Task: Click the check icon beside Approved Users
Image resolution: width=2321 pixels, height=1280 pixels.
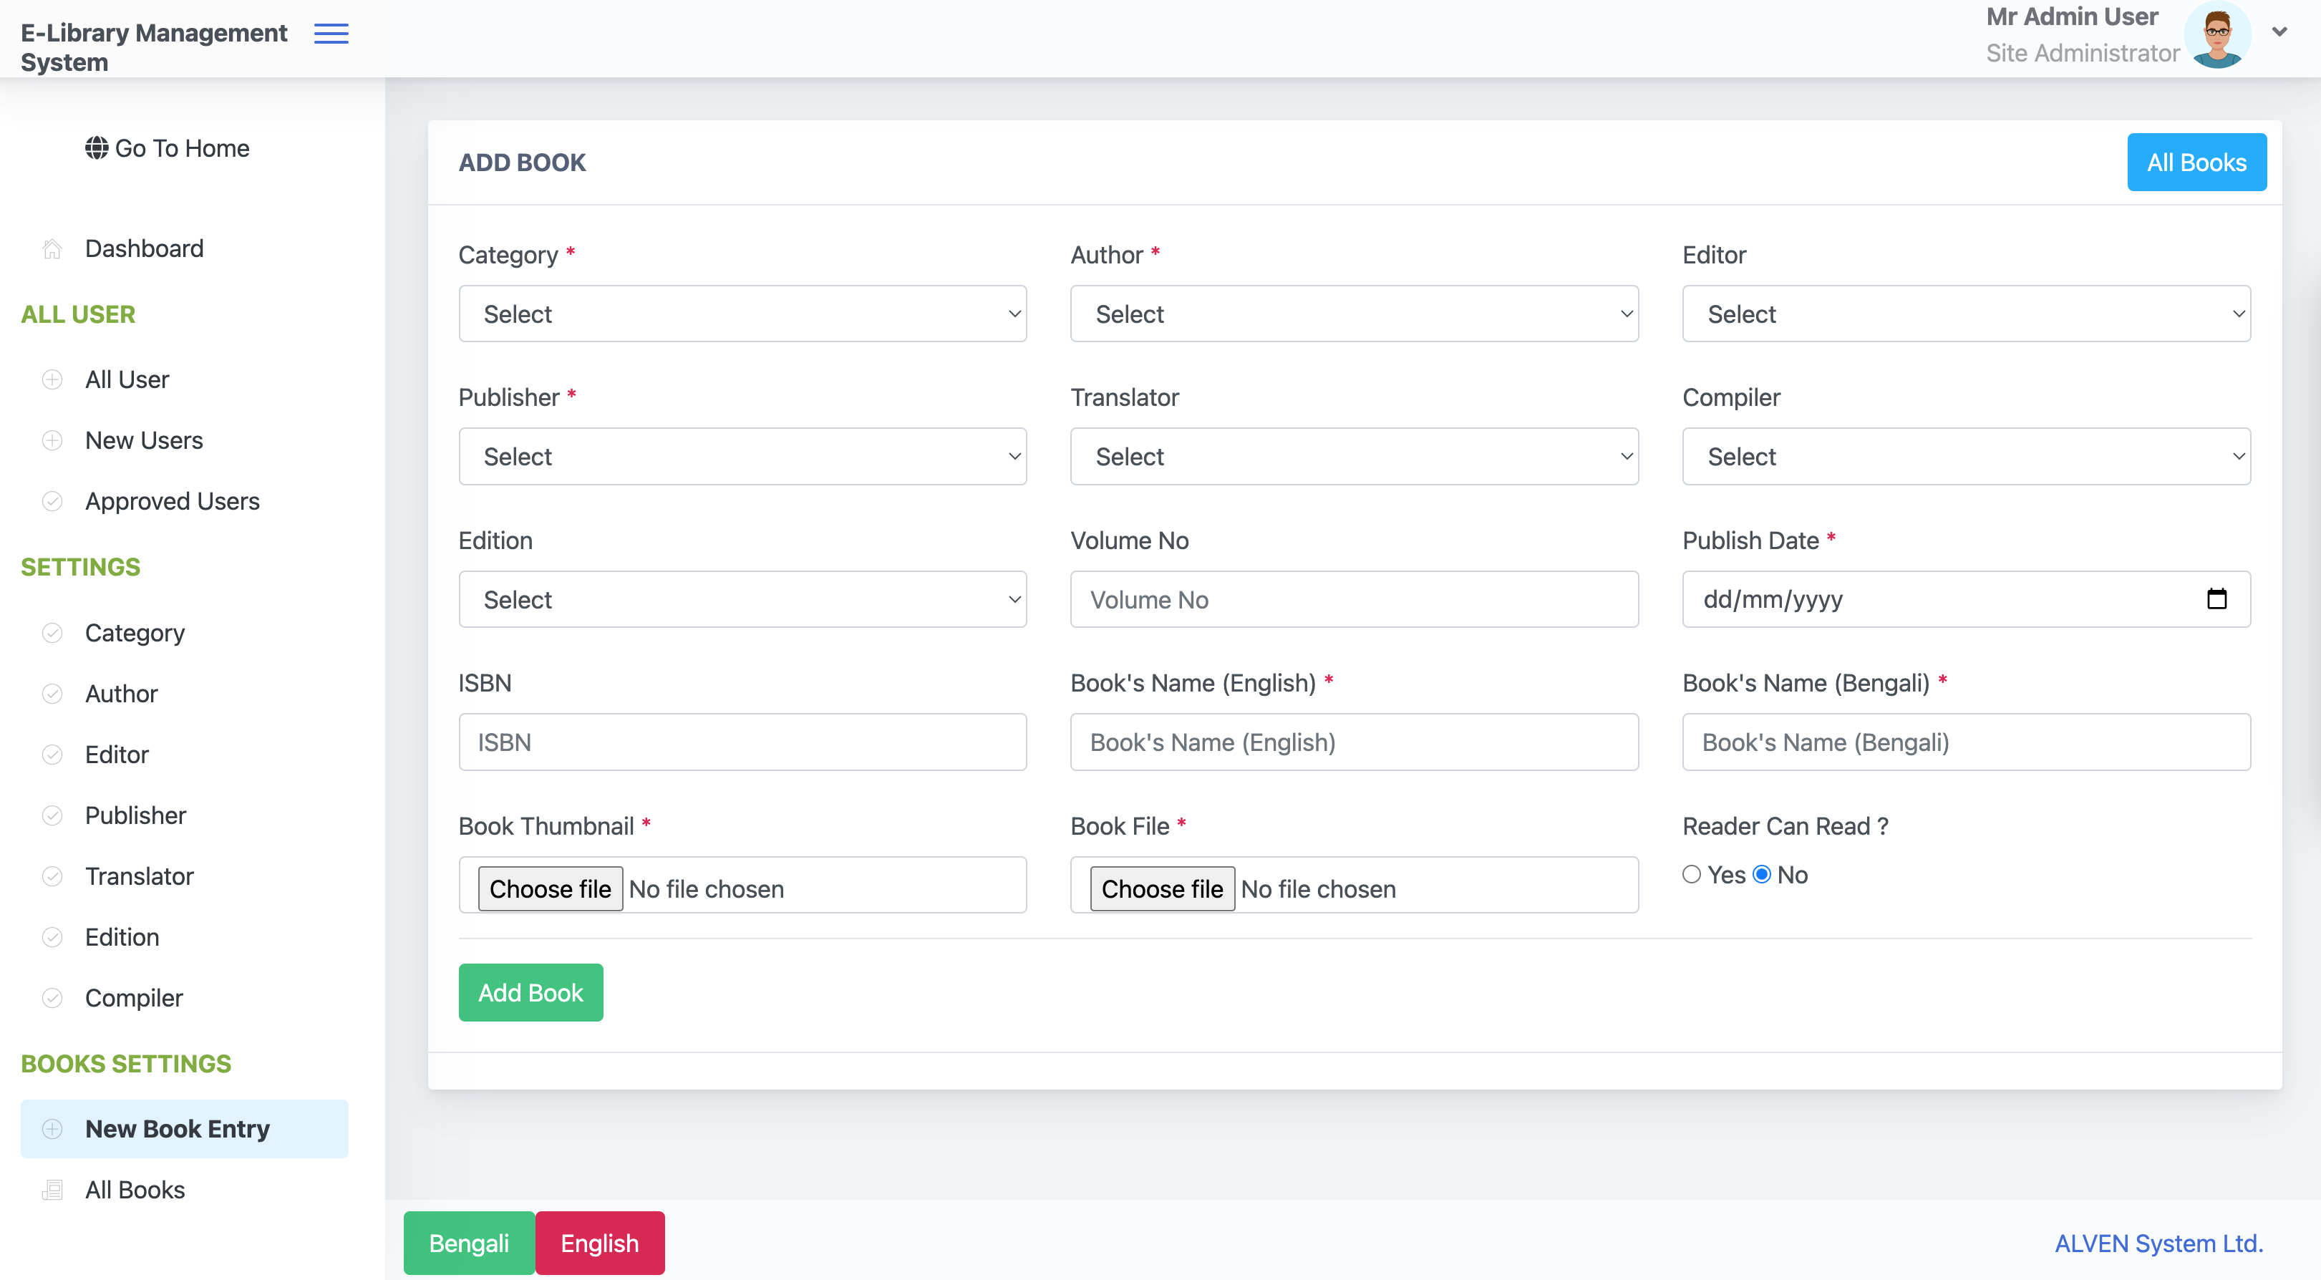Action: [x=52, y=501]
